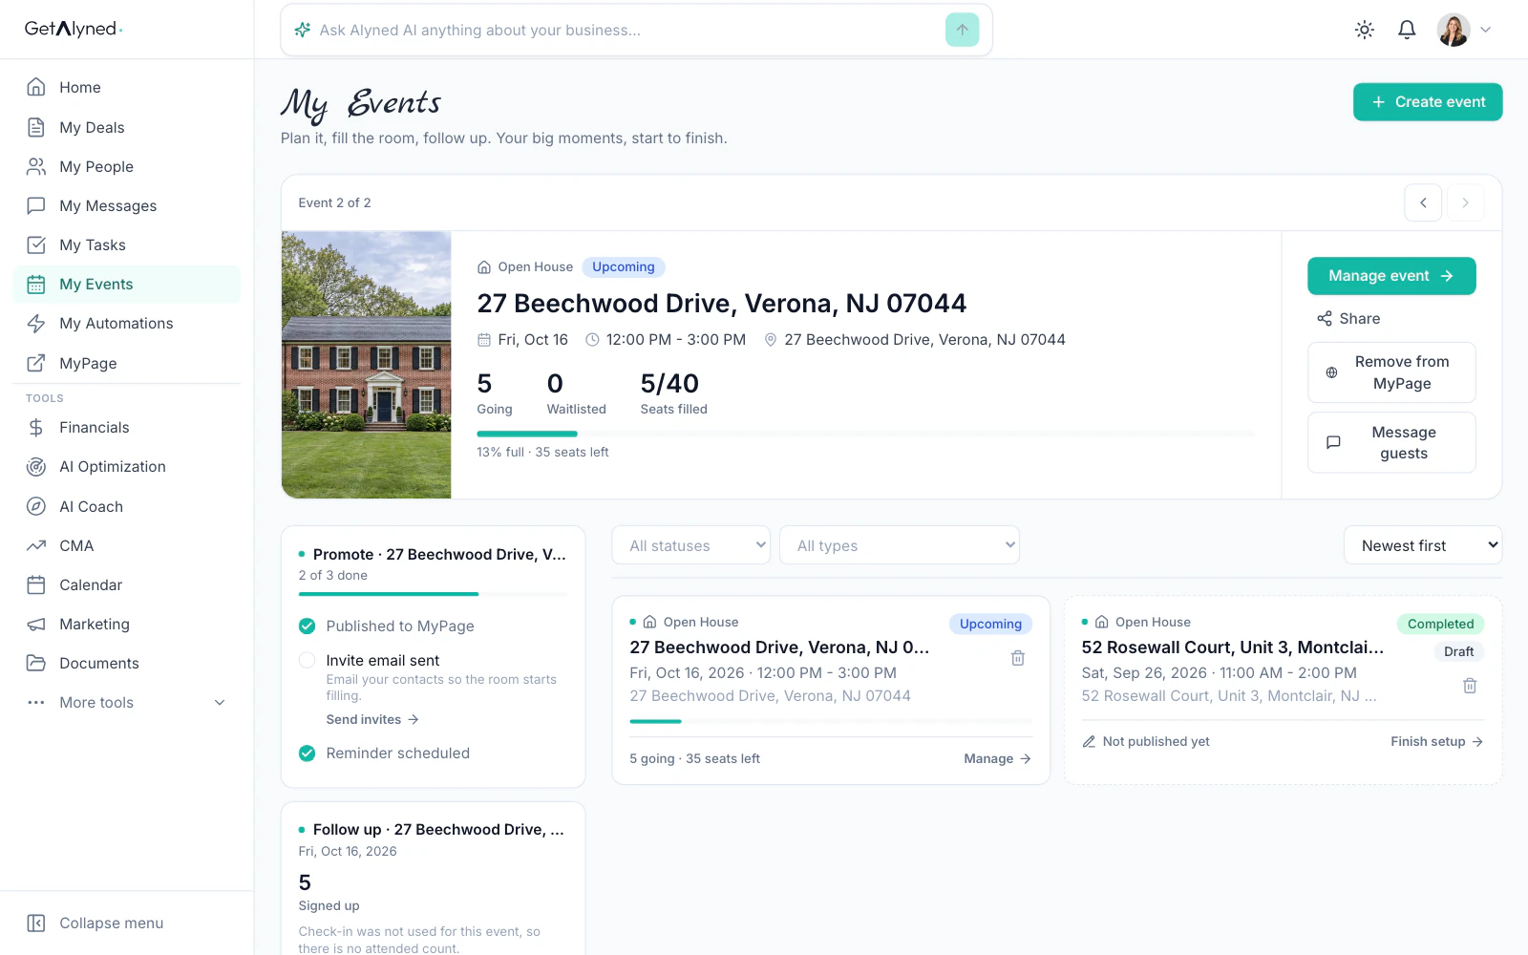1528x955 pixels.
Task: Delete the 52 Rosewall Court event card
Action: tap(1470, 686)
